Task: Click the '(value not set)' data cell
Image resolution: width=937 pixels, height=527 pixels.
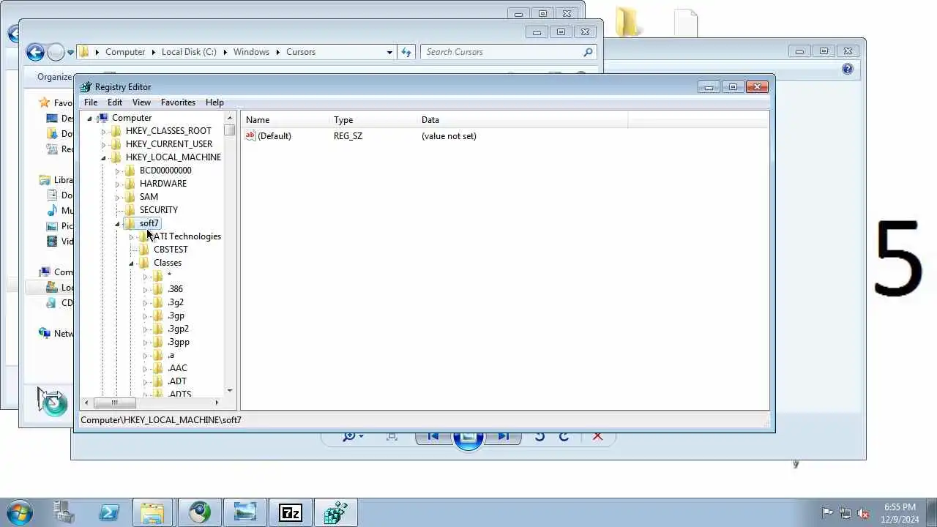Action: (449, 136)
